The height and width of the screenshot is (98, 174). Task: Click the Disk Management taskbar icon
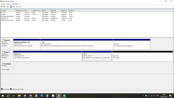click(59, 96)
